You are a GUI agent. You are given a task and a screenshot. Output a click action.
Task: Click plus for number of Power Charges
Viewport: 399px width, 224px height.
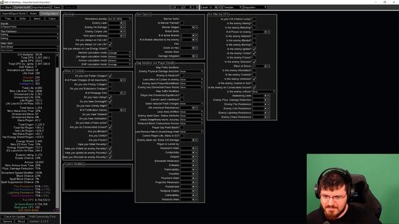[x=121, y=80]
